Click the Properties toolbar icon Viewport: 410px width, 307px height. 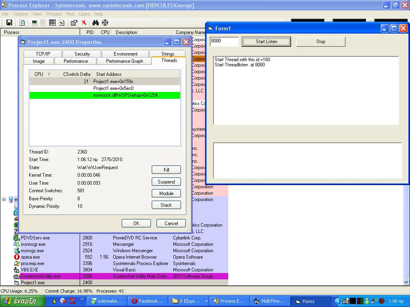coord(61,23)
